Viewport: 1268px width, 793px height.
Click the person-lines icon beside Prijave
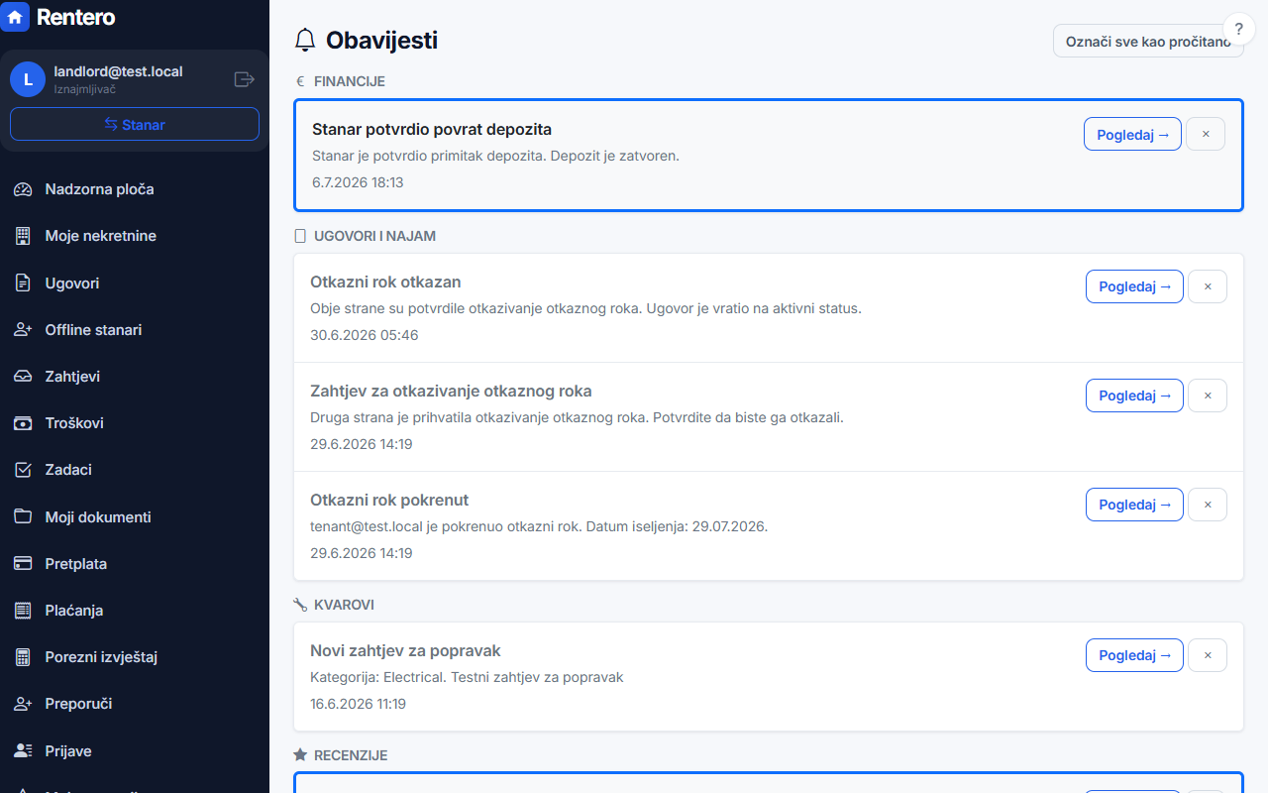tap(24, 751)
